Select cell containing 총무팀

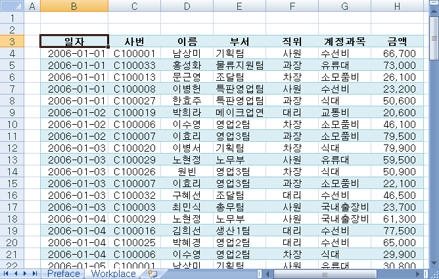click(x=239, y=207)
